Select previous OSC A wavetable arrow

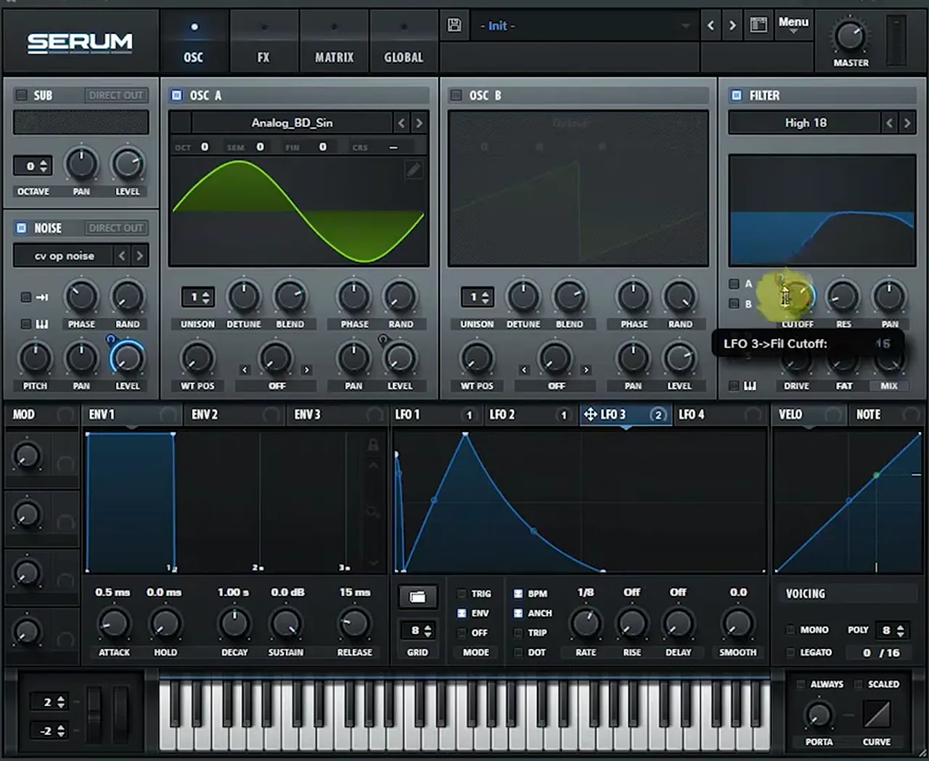[x=401, y=123]
